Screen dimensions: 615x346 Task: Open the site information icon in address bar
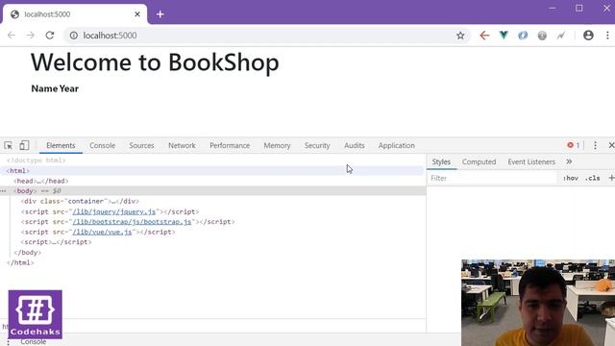point(73,36)
